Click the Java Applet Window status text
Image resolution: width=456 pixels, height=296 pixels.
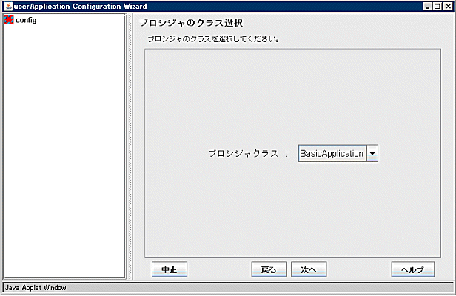click(36, 288)
